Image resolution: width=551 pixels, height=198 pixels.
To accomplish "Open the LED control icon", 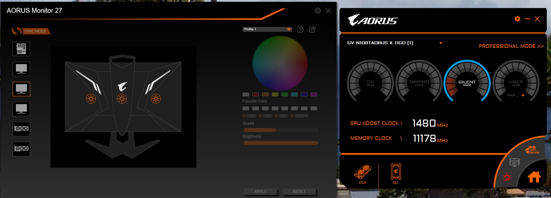I will pyautogui.click(x=507, y=177).
